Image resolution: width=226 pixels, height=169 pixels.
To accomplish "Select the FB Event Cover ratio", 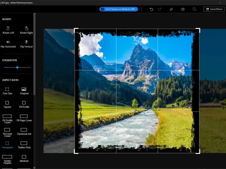I will (7, 132).
